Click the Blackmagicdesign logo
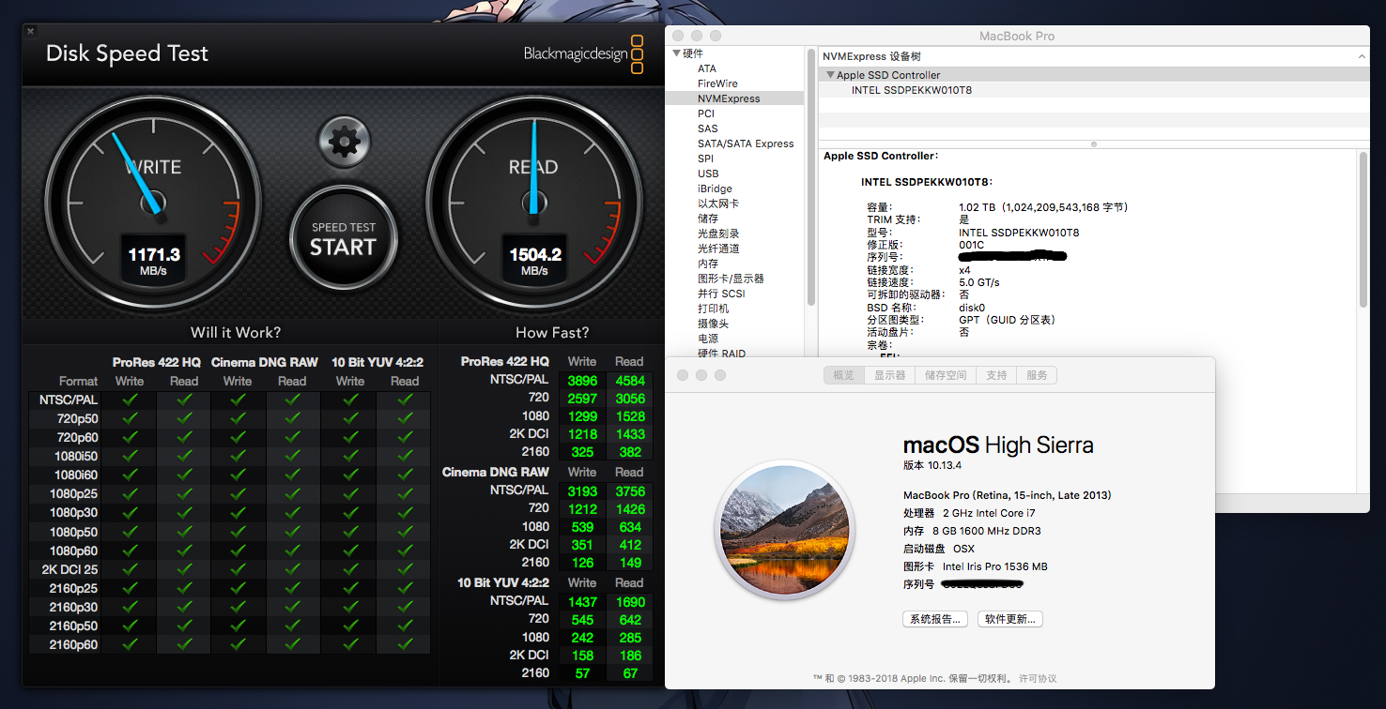The width and height of the screenshot is (1386, 709). (584, 54)
